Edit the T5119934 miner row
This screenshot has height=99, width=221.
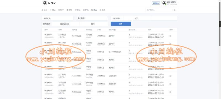[x=170, y=84]
